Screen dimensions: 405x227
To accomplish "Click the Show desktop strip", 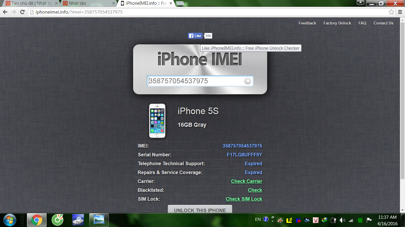I will (x=403, y=220).
